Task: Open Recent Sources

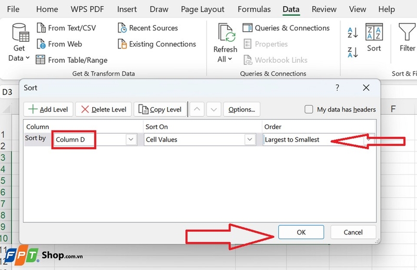Action: point(148,28)
